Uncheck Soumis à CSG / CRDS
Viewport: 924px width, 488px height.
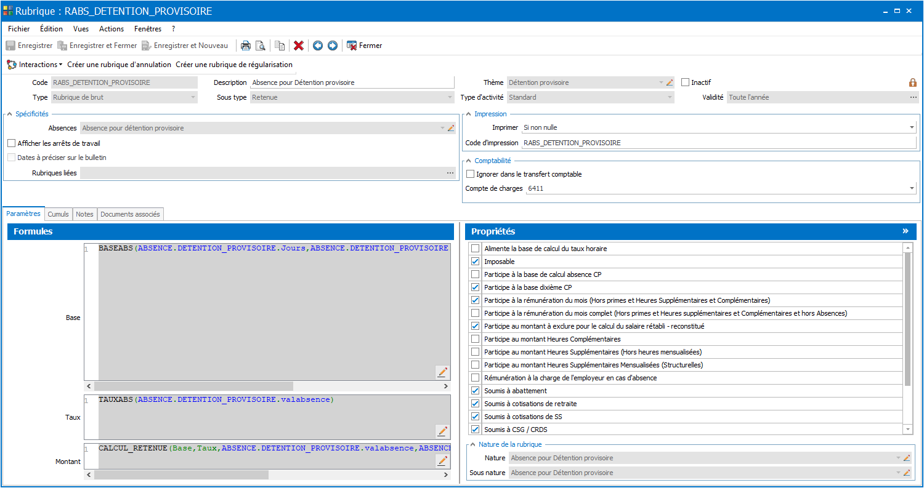pyautogui.click(x=475, y=430)
